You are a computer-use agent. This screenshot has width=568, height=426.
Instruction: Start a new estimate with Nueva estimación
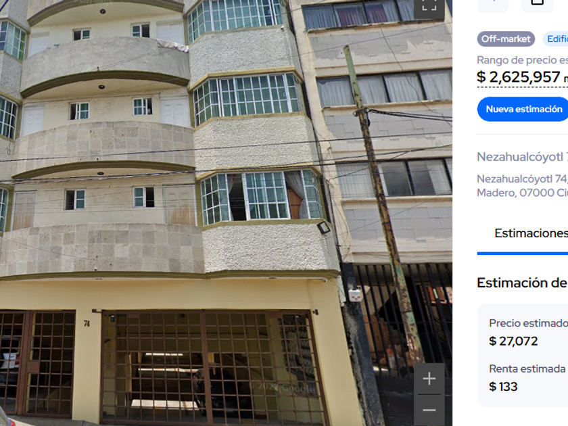[523, 109]
